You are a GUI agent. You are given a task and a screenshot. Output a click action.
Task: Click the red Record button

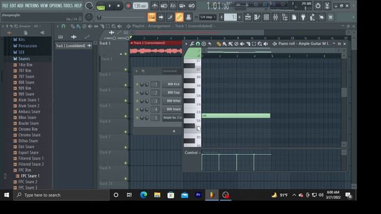(128, 6)
